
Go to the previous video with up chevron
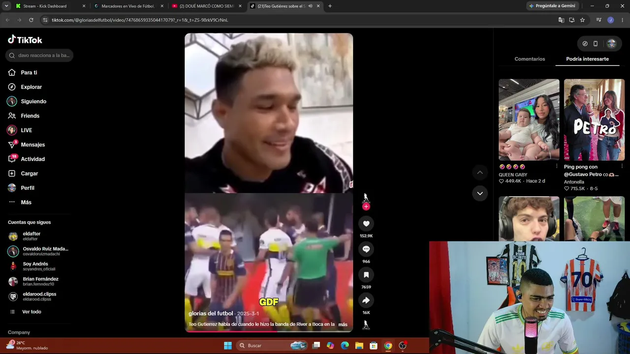(x=480, y=173)
